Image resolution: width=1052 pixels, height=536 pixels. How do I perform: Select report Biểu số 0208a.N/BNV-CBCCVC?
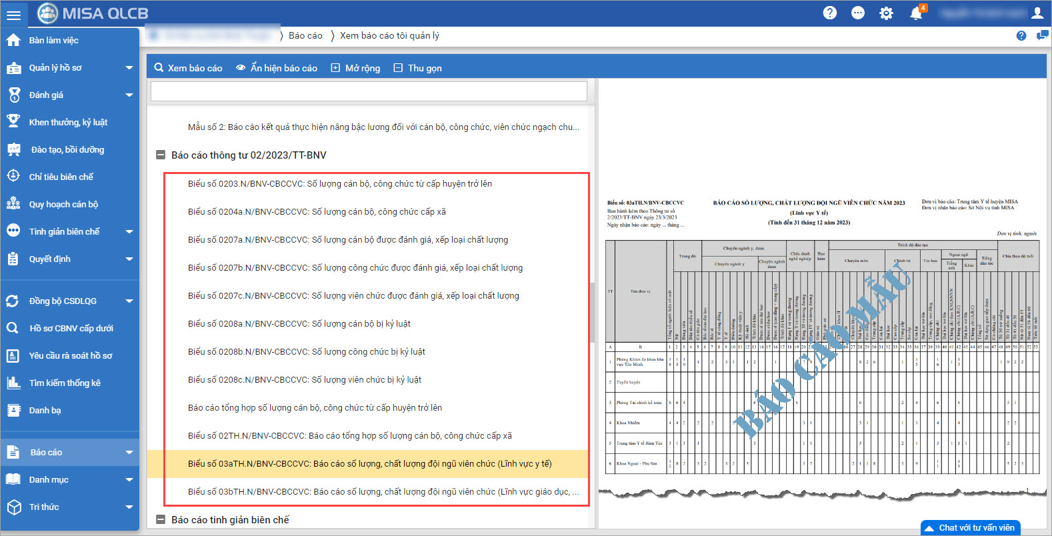[x=299, y=323]
